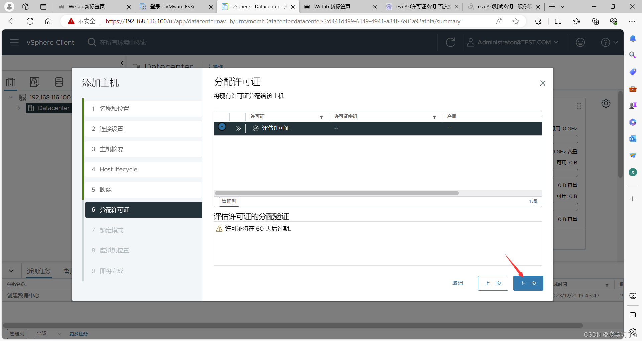Image resolution: width=642 pixels, height=341 pixels.
Task: Go to wizard step 2 连接设置
Action: click(143, 129)
